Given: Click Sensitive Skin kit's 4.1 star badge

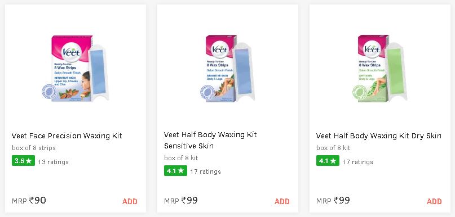Looking at the screenshot, I should coord(175,171).
